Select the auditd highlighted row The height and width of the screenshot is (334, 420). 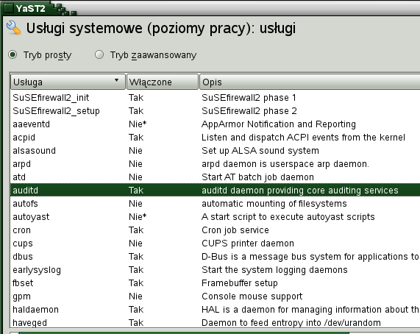(x=215, y=190)
